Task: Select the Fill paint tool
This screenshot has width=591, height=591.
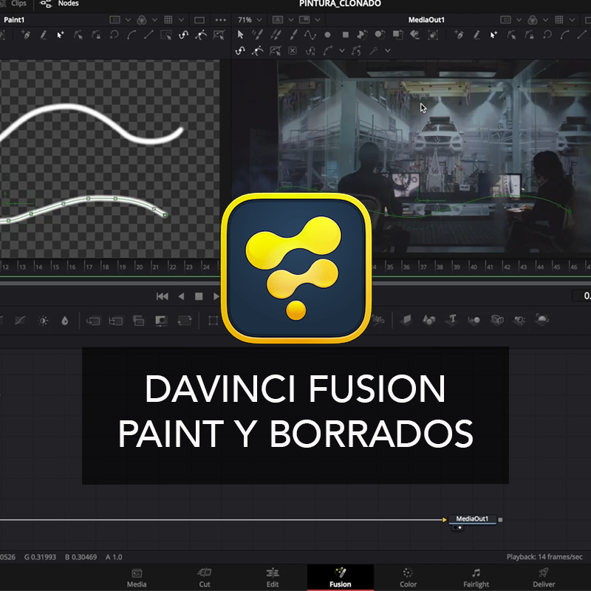Action: [415, 35]
